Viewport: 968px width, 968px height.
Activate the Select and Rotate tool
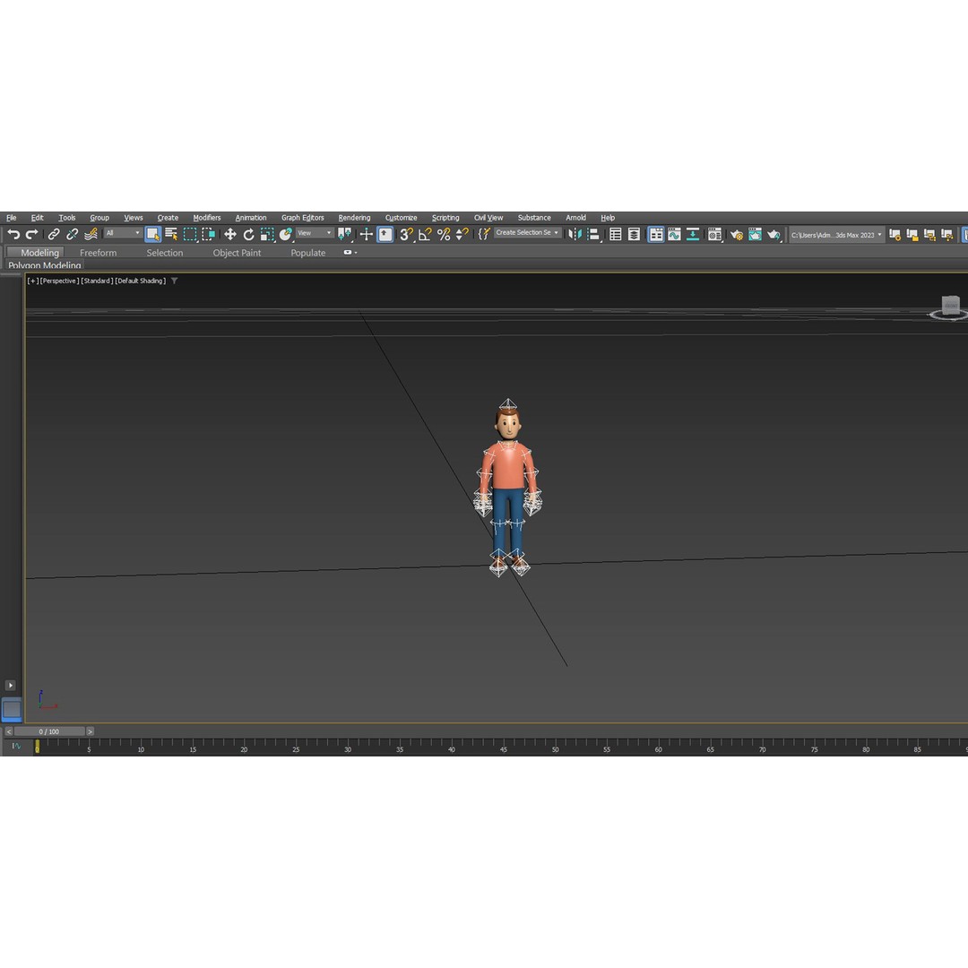click(248, 234)
